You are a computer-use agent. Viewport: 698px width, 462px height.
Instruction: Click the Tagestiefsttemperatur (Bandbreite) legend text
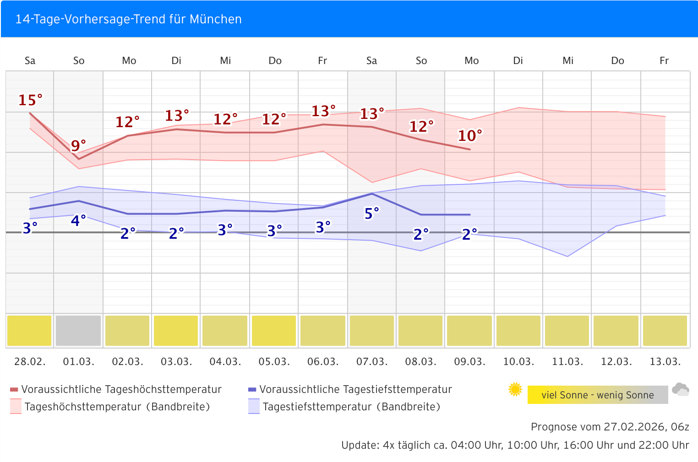tap(351, 407)
